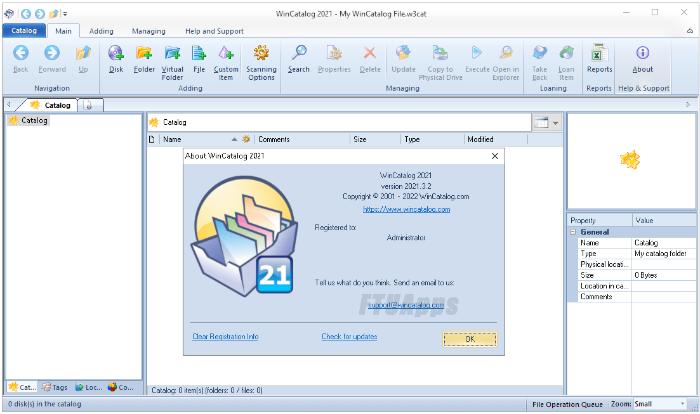Click Check for updates link
Image resolution: width=700 pixels, height=414 pixels.
point(350,337)
